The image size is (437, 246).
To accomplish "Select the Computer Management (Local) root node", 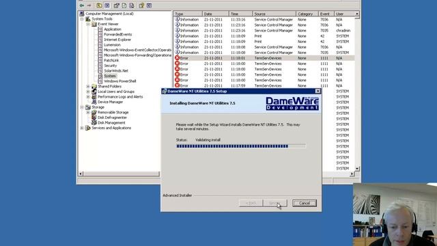I will pos(109,14).
